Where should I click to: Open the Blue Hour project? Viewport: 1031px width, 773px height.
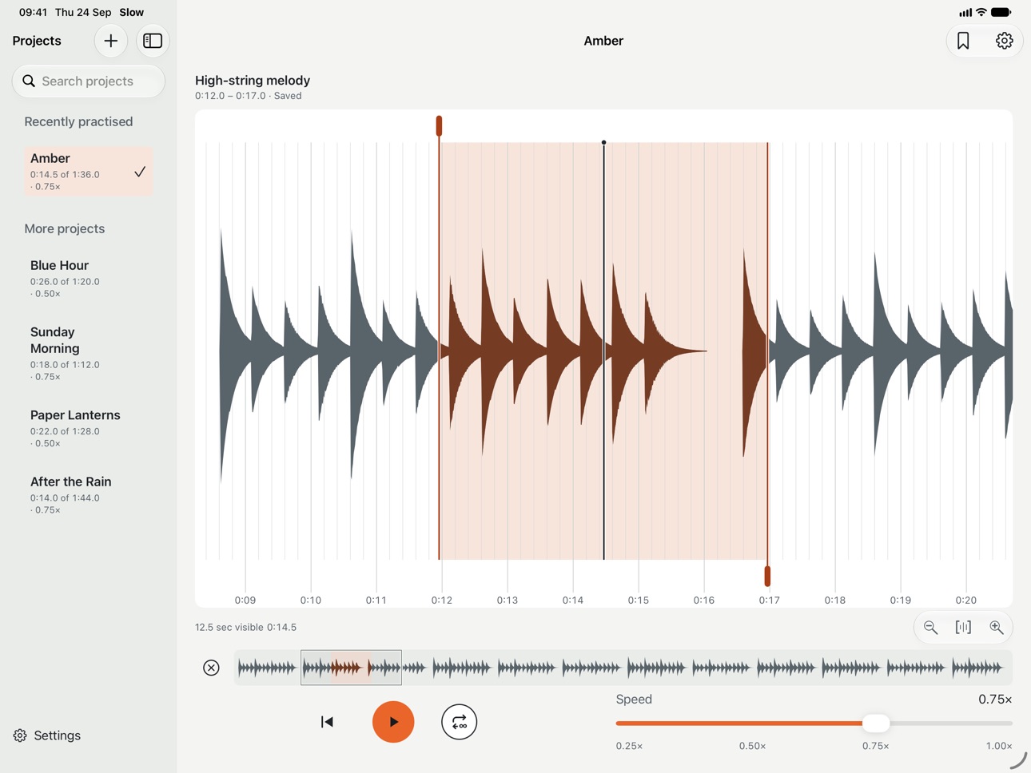pyautogui.click(x=88, y=278)
